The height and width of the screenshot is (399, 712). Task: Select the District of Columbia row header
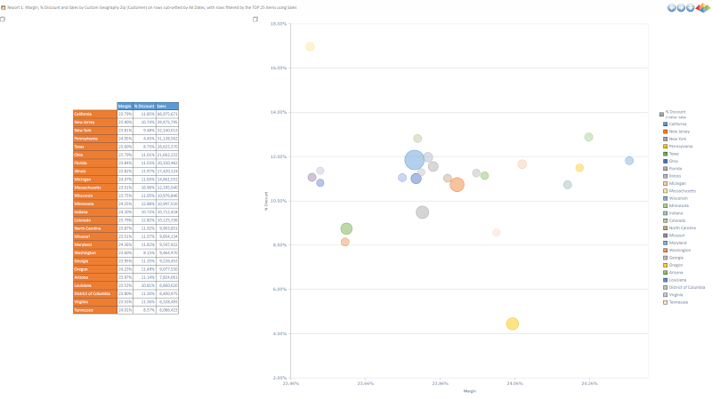95,294
